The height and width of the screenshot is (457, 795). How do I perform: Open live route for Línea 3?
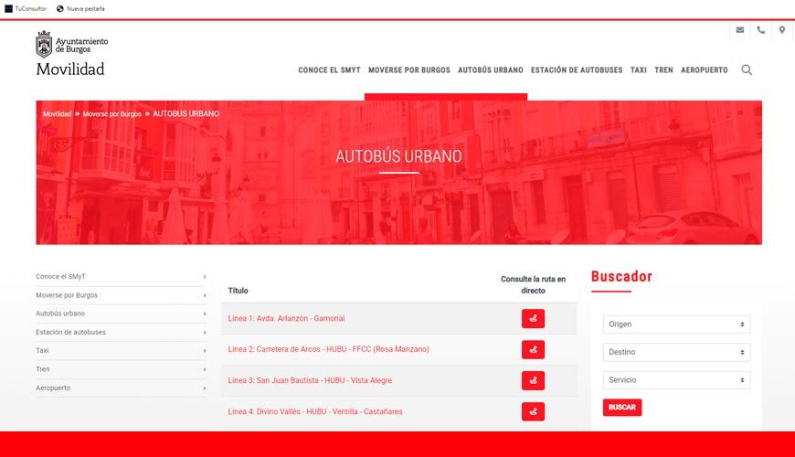[x=533, y=380]
